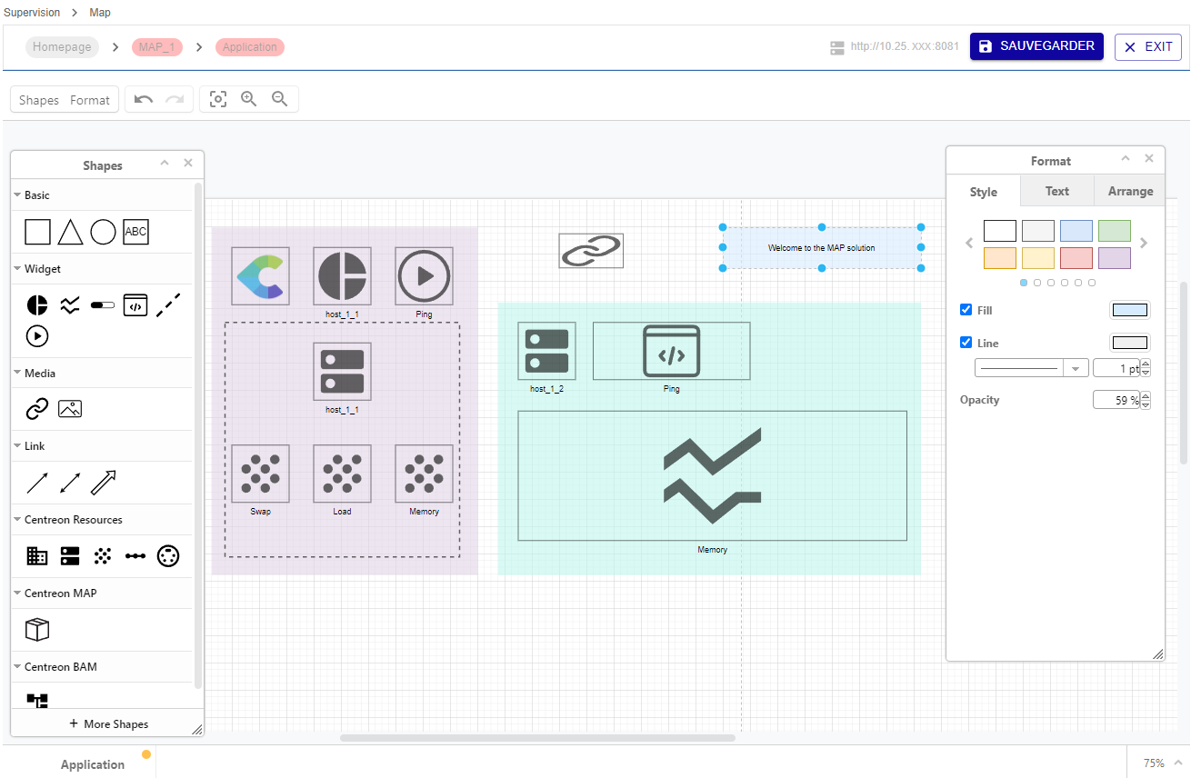Click the SAUVEGARDER save button
This screenshot has height=778, width=1191.
click(x=1037, y=46)
